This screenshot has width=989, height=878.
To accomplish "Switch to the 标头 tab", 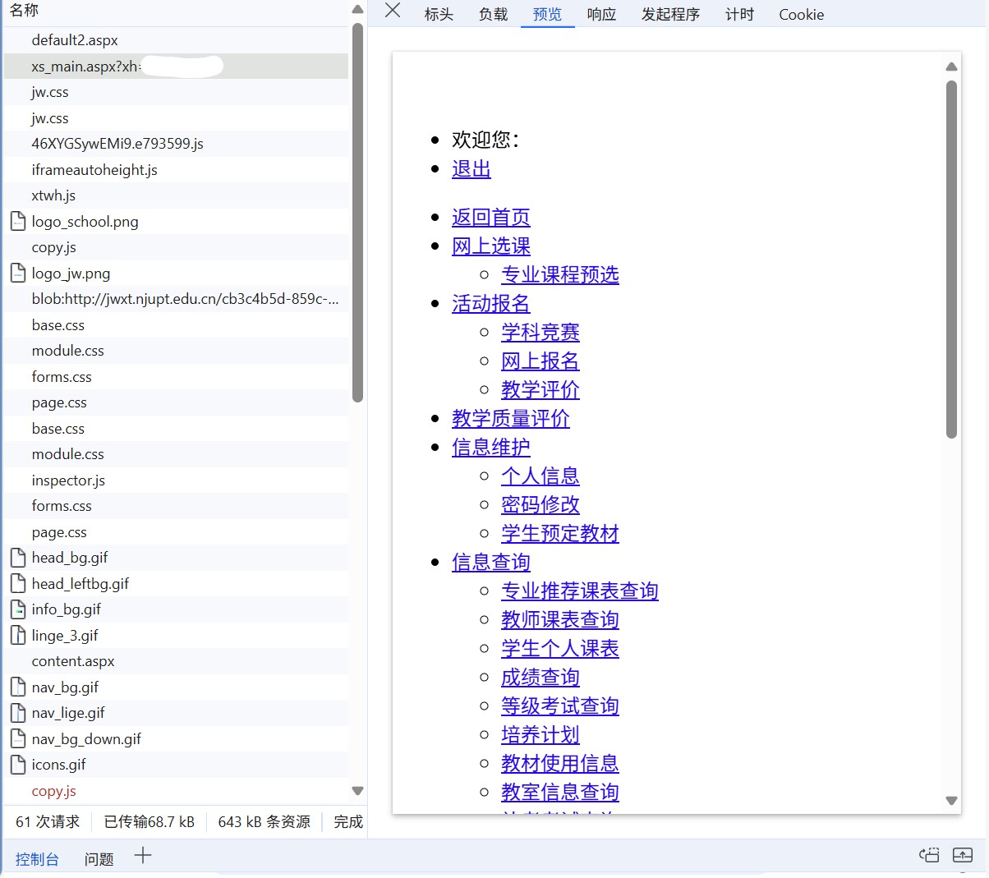I will point(439,15).
